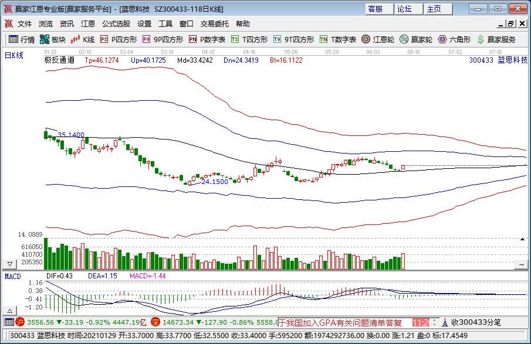Click the keyboard grid icon in status bar
The width and height of the screenshot is (531, 344).
click(x=9, y=322)
